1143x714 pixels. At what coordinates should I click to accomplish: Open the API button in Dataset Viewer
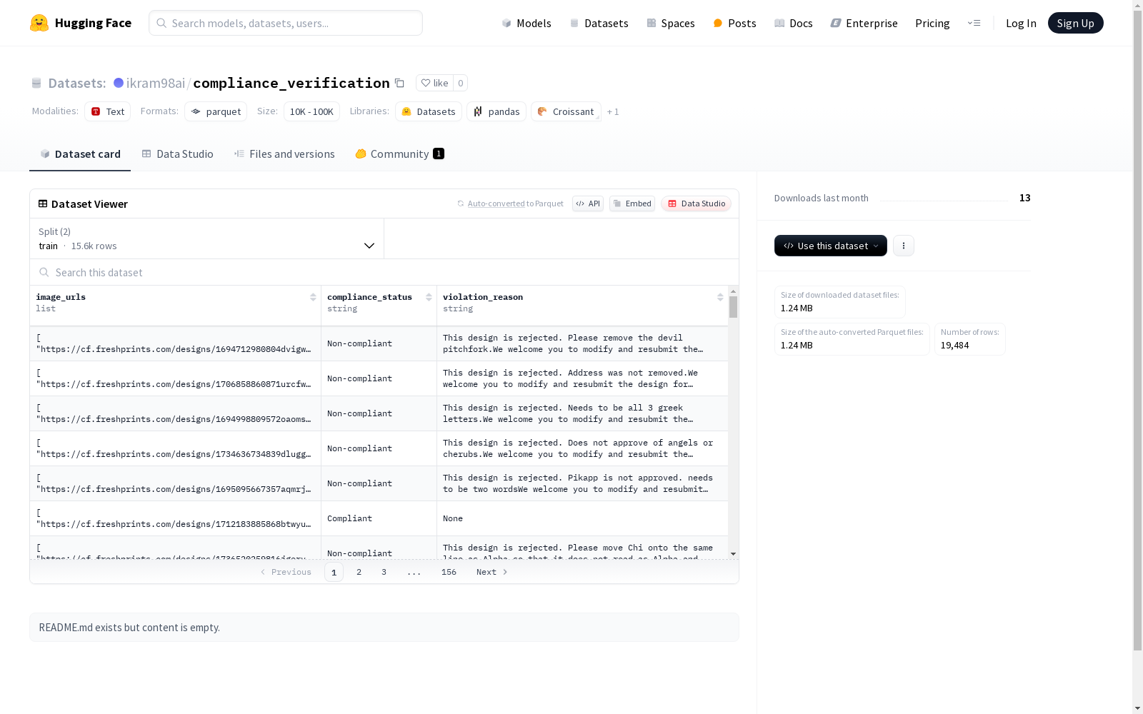pos(587,203)
